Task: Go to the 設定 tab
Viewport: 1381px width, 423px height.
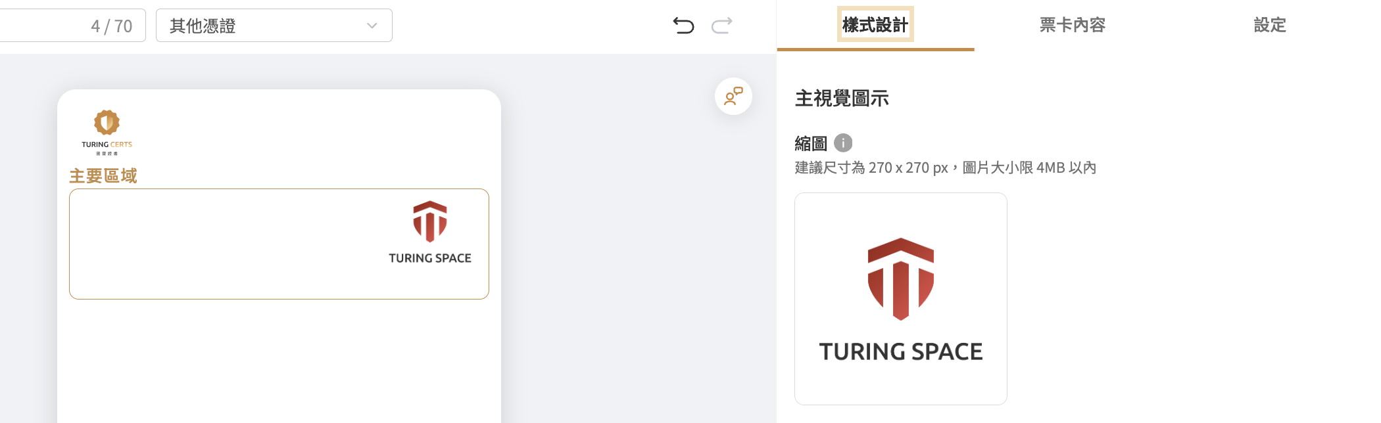Action: (x=1269, y=25)
